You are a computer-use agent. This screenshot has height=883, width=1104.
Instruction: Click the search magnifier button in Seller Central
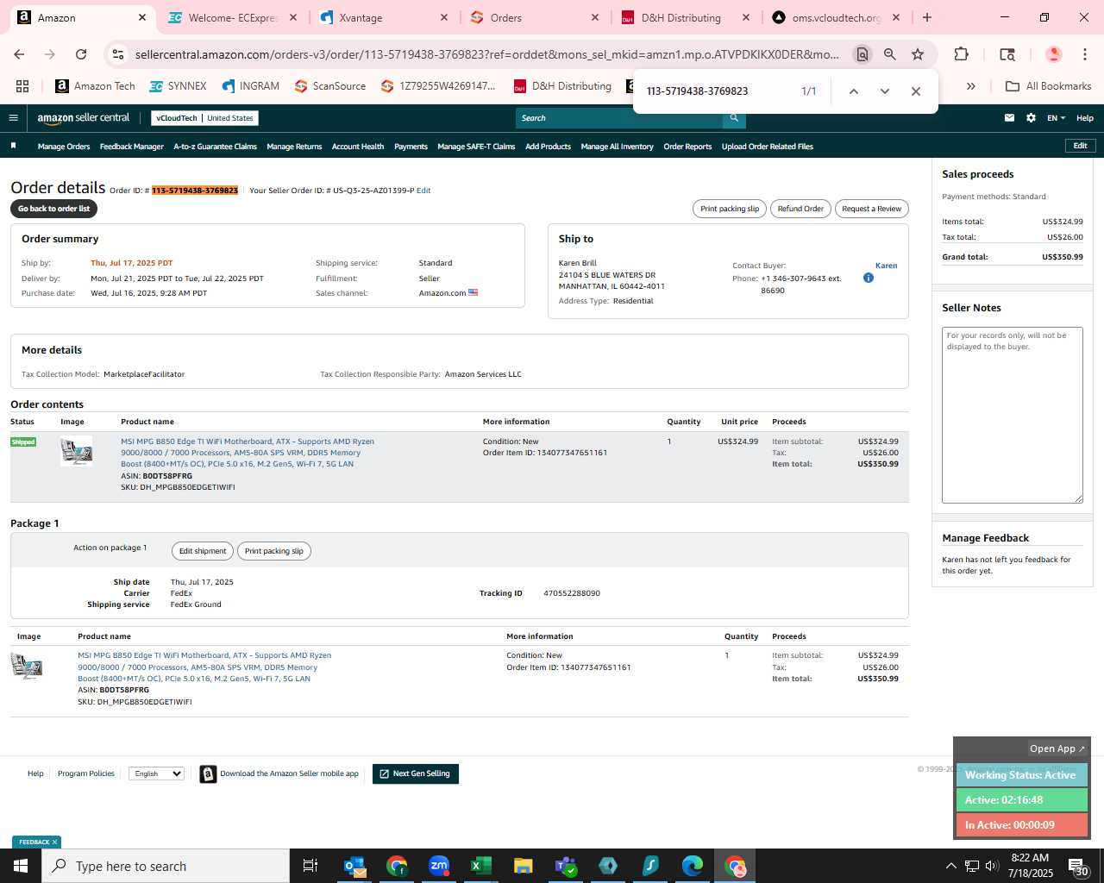734,118
